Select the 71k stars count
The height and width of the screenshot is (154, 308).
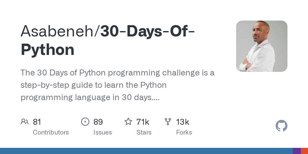point(143,122)
